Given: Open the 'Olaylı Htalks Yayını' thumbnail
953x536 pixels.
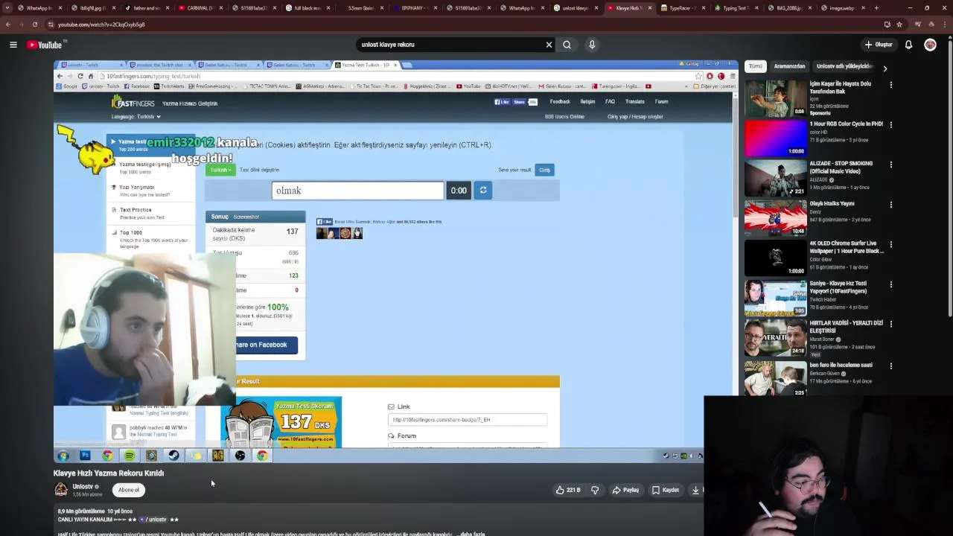Looking at the screenshot, I should point(775,217).
